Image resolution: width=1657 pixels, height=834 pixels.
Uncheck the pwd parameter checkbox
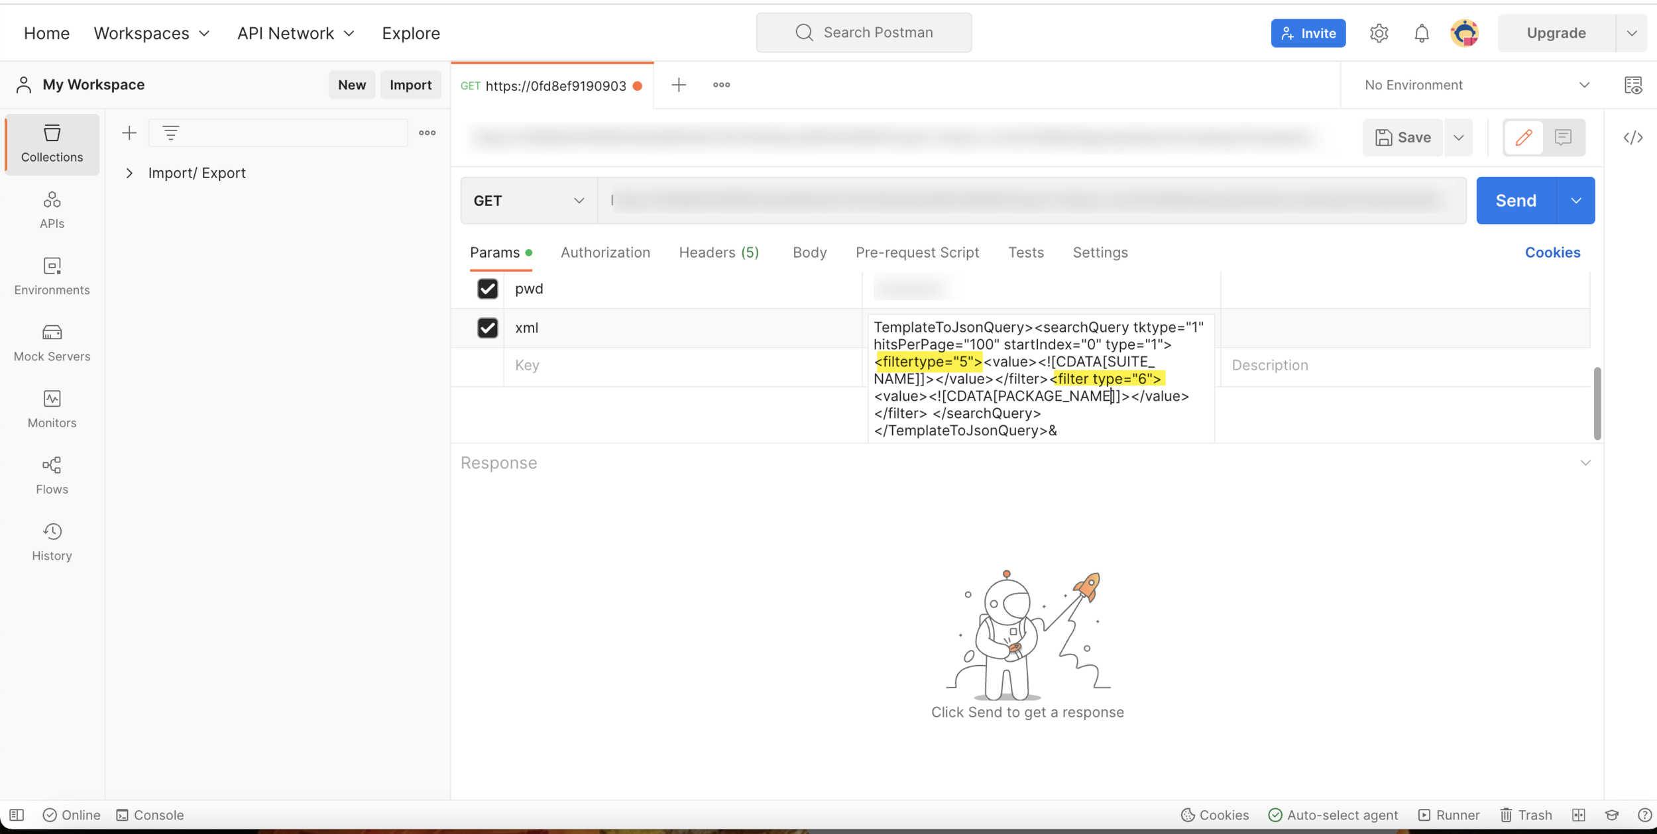tap(487, 289)
